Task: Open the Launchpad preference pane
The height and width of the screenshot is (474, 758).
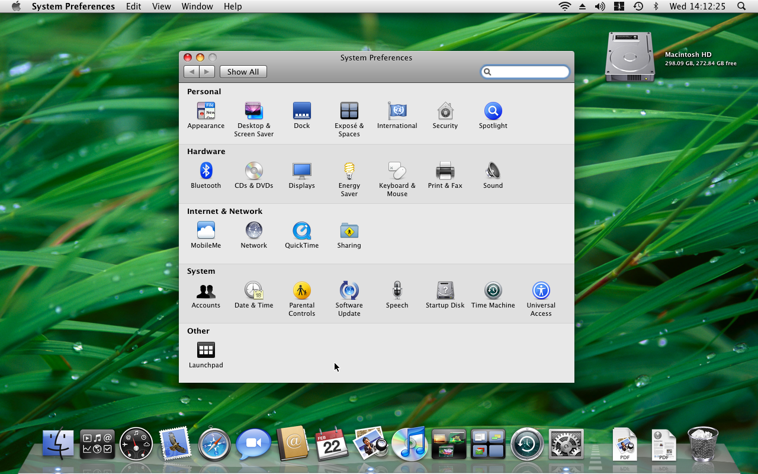Action: pos(205,351)
